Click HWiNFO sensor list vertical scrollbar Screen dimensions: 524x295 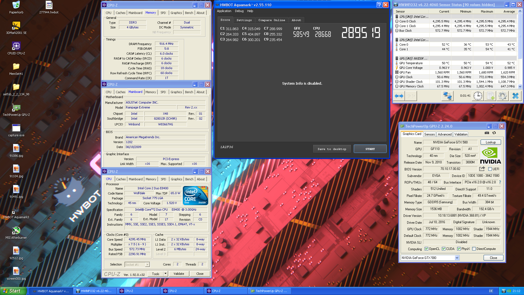click(x=520, y=49)
